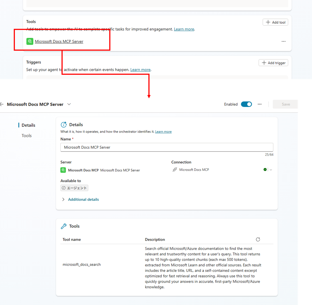Click the 25/64 character counter
The width and height of the screenshot is (312, 305).
(x=269, y=155)
